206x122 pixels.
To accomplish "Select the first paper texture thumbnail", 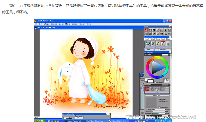I will [147, 89].
